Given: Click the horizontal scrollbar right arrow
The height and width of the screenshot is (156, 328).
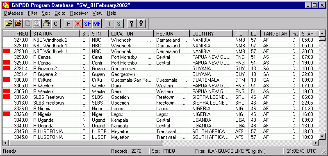Looking at the screenshot, I should point(316,143).
